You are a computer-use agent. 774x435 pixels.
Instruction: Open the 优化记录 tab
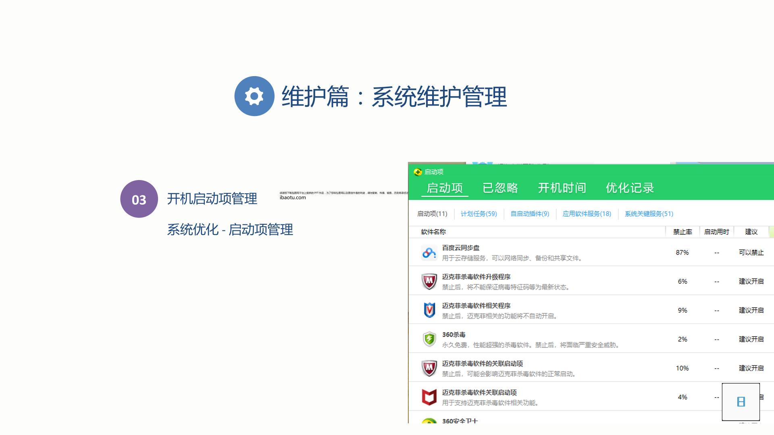click(630, 188)
